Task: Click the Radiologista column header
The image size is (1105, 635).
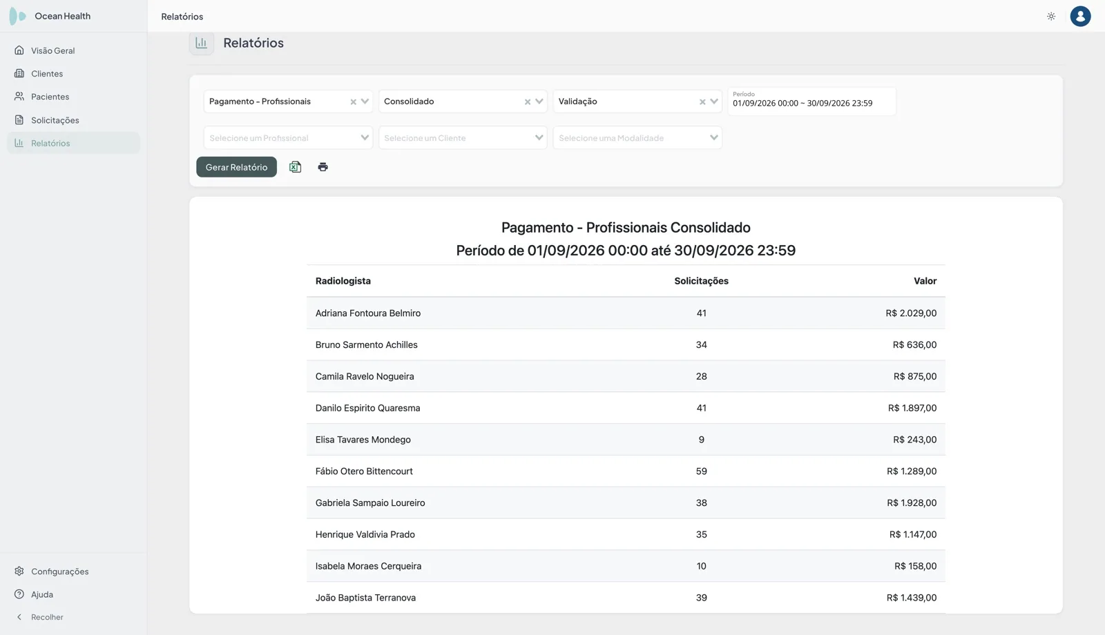Action: [x=343, y=281]
